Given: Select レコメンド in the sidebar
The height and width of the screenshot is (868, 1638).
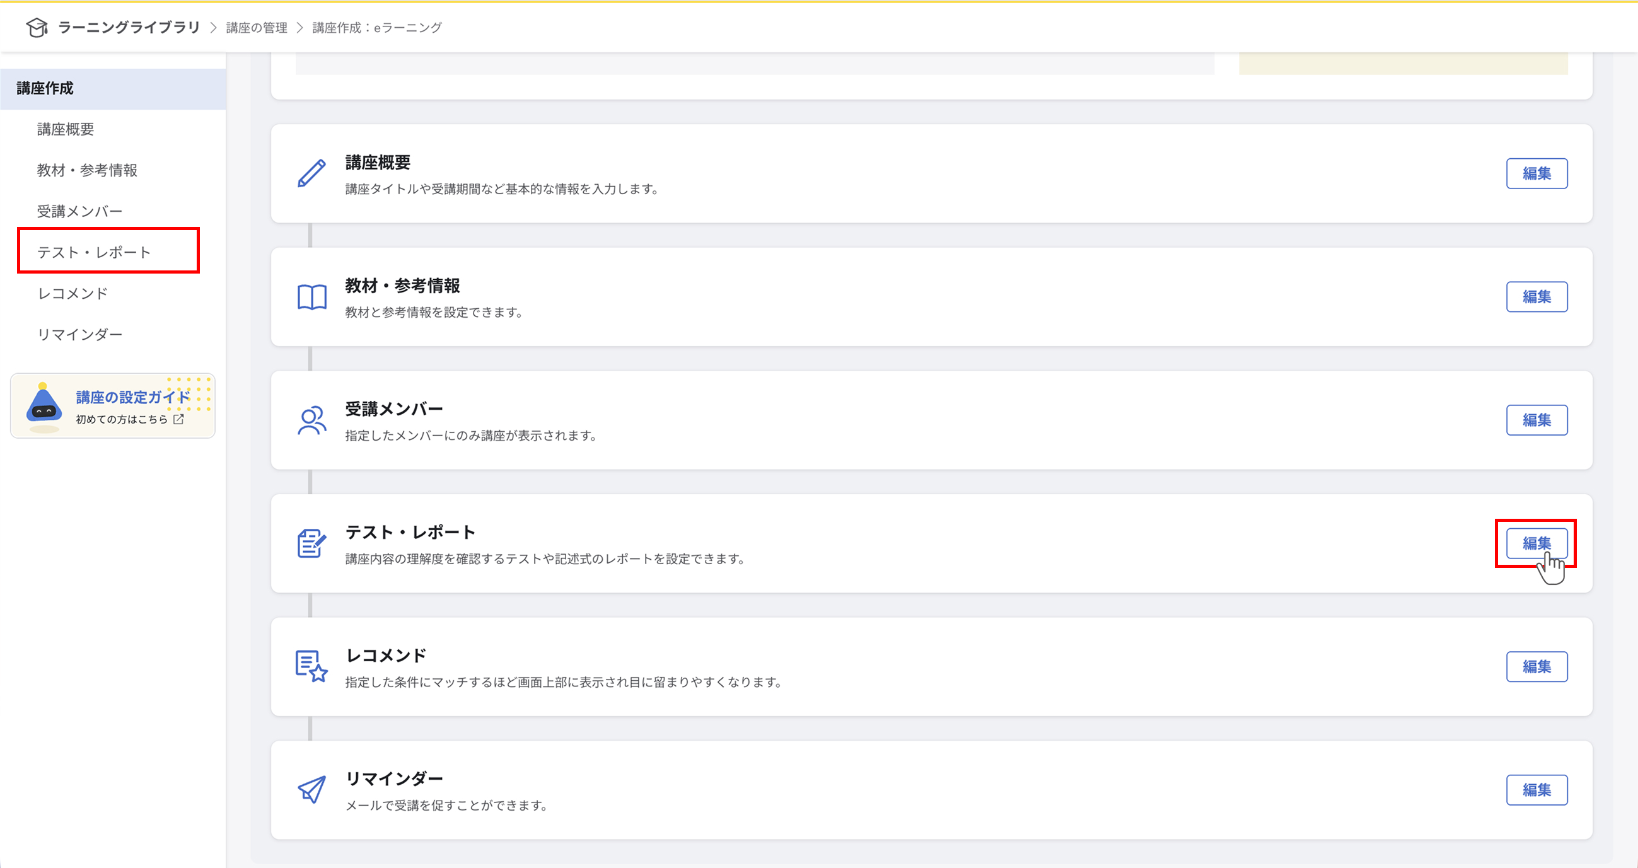Looking at the screenshot, I should (72, 292).
